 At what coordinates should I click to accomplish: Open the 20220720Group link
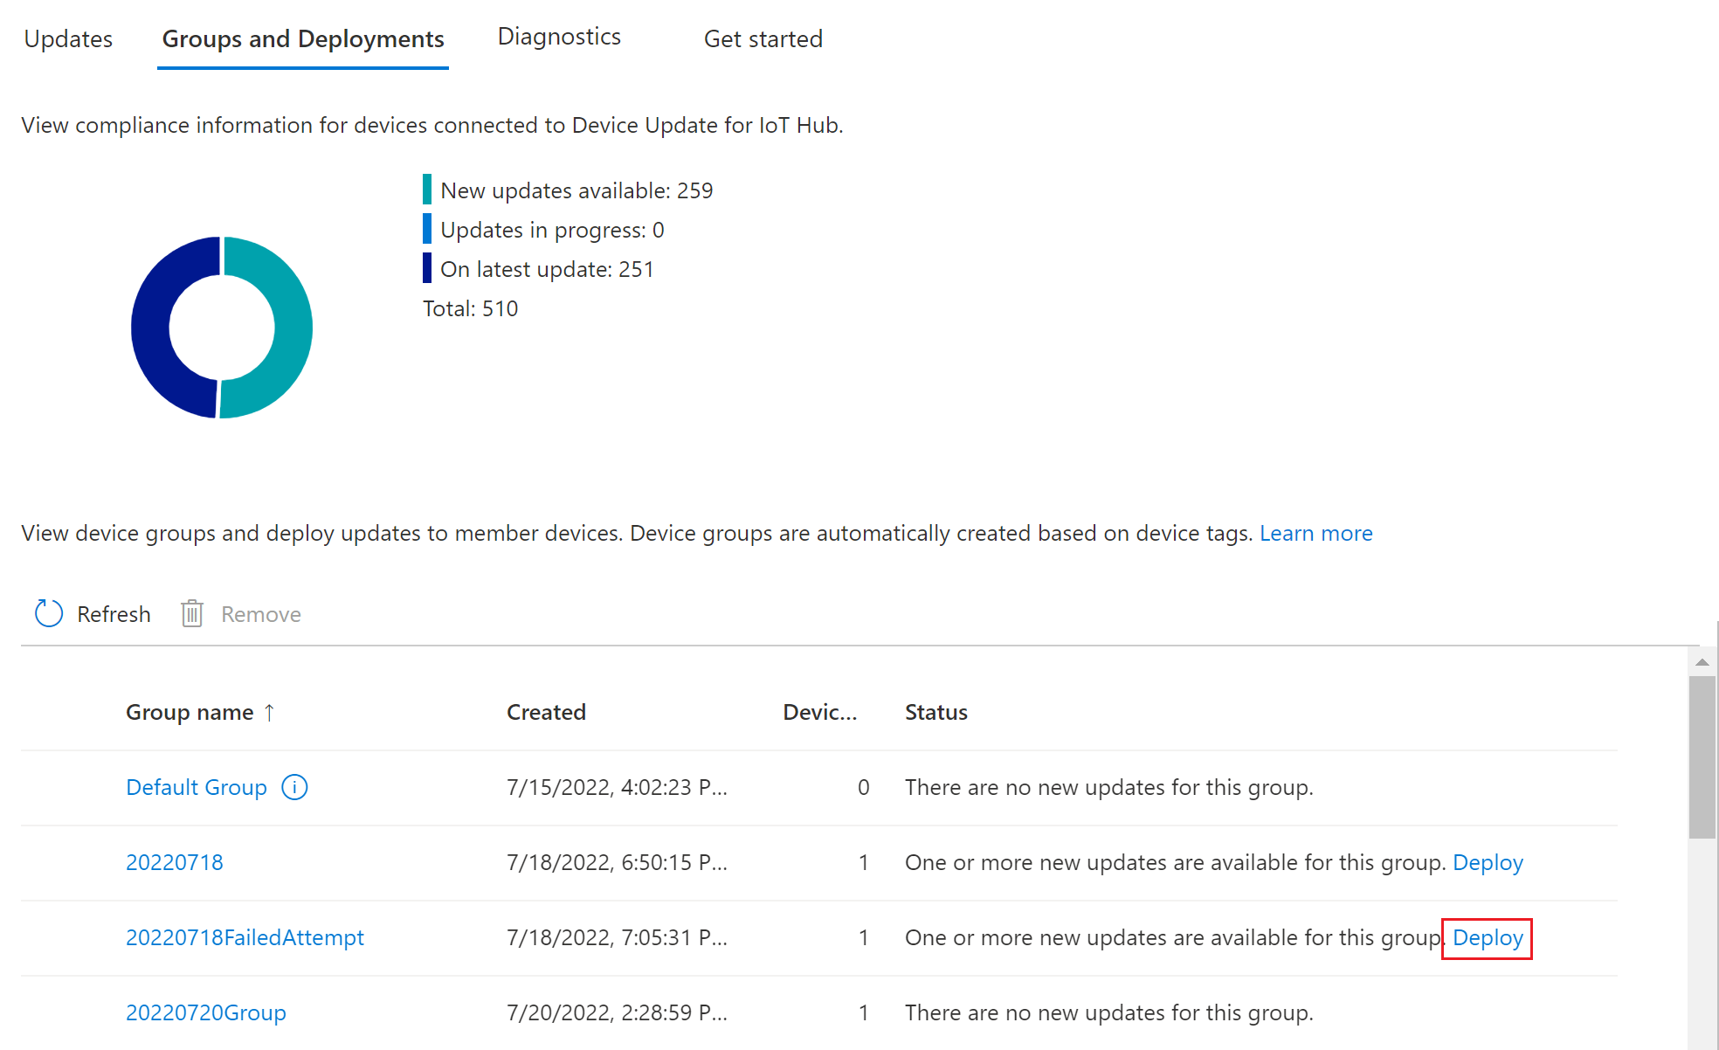point(206,1012)
